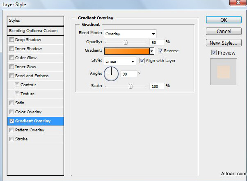
Task: Select Blending Options: Custom
Action: 36,31
